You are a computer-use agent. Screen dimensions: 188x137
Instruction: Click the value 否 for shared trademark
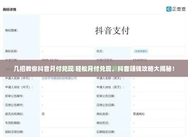43,114
